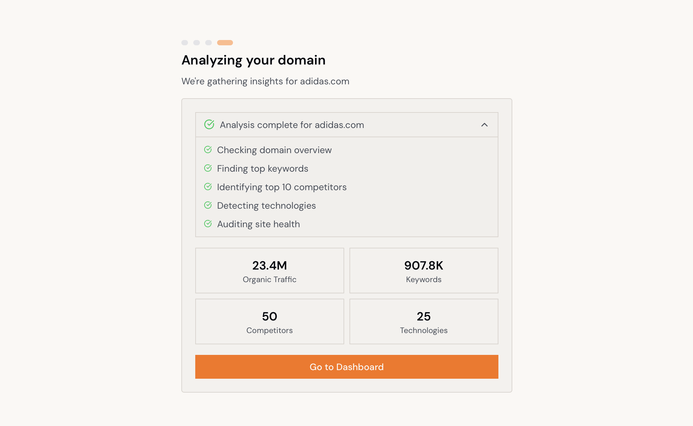Click the green success icon in the panel header

click(x=209, y=125)
